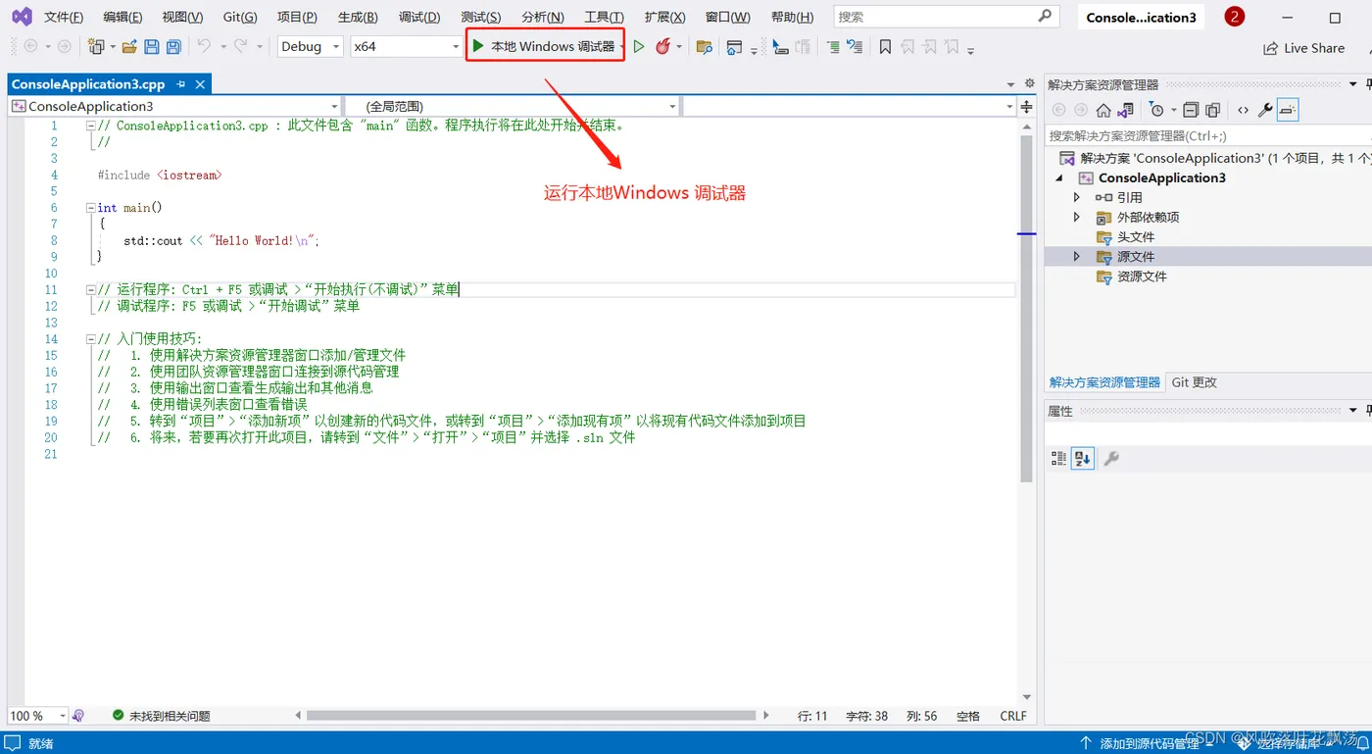
Task: Start without debugging using the hollow green arrow
Action: click(x=639, y=46)
